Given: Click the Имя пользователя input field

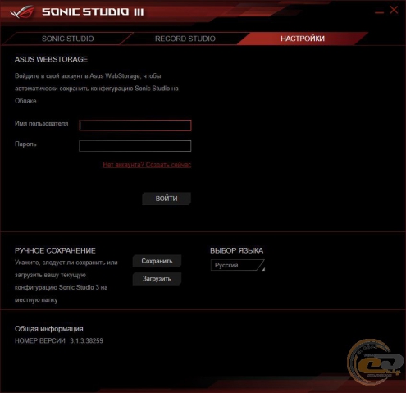Looking at the screenshot, I should tap(135, 126).
